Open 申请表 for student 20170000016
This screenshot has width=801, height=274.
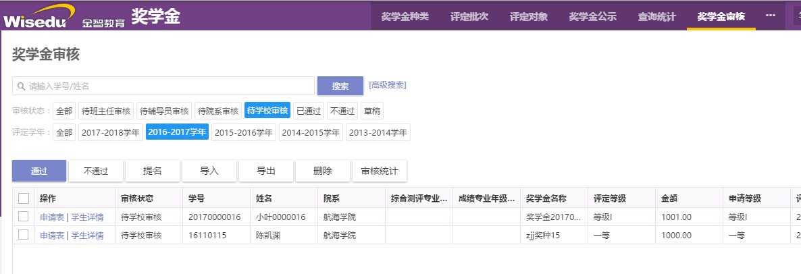(x=52, y=217)
